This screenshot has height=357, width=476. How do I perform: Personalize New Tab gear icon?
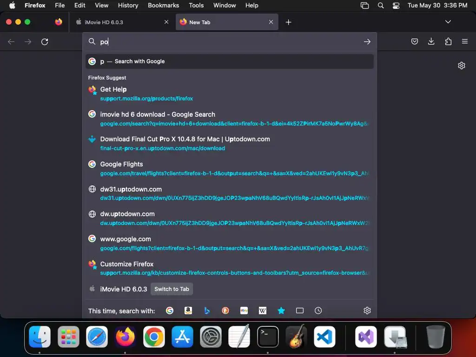tap(462, 66)
